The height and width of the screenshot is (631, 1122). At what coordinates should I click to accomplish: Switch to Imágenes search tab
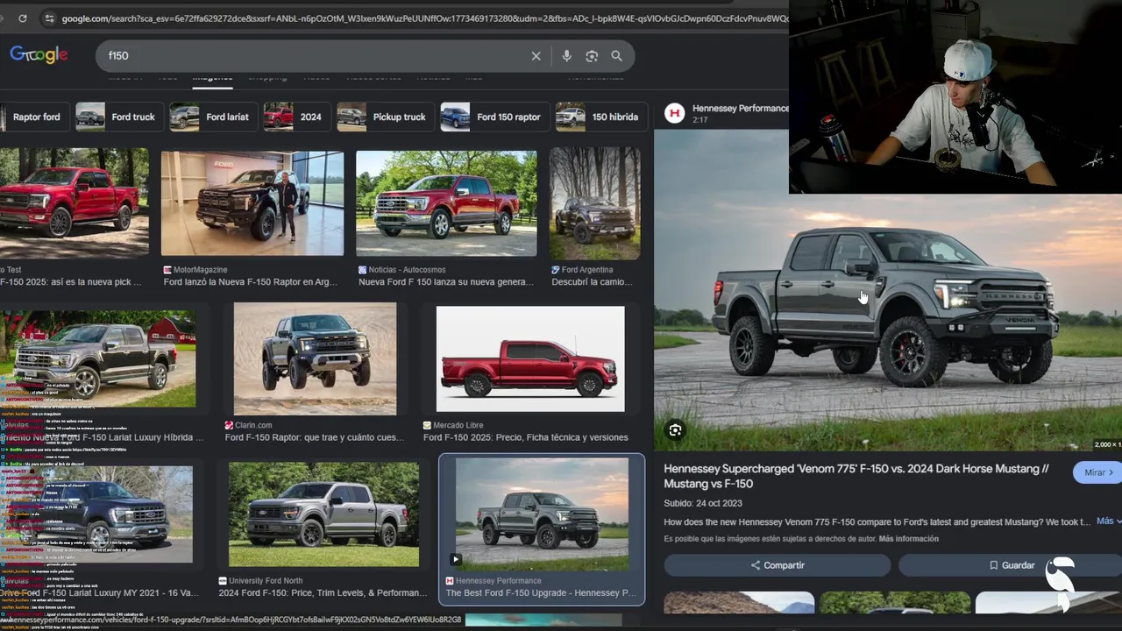tap(212, 77)
